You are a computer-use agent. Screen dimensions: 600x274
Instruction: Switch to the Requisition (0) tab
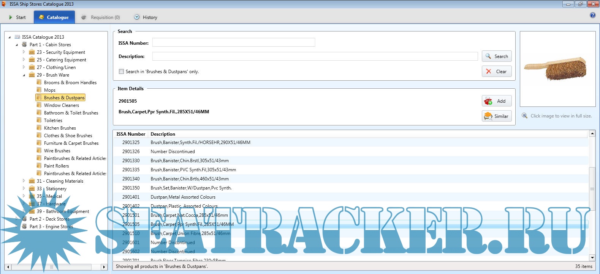(101, 17)
